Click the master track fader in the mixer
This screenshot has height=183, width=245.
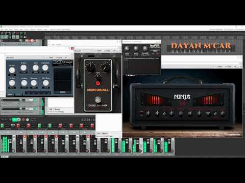[x=10, y=141]
